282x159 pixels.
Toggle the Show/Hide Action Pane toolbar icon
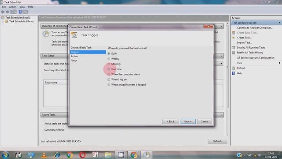tap(25, 12)
